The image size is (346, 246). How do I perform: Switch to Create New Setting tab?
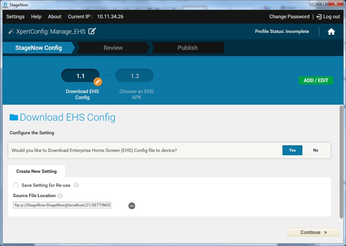click(37, 172)
